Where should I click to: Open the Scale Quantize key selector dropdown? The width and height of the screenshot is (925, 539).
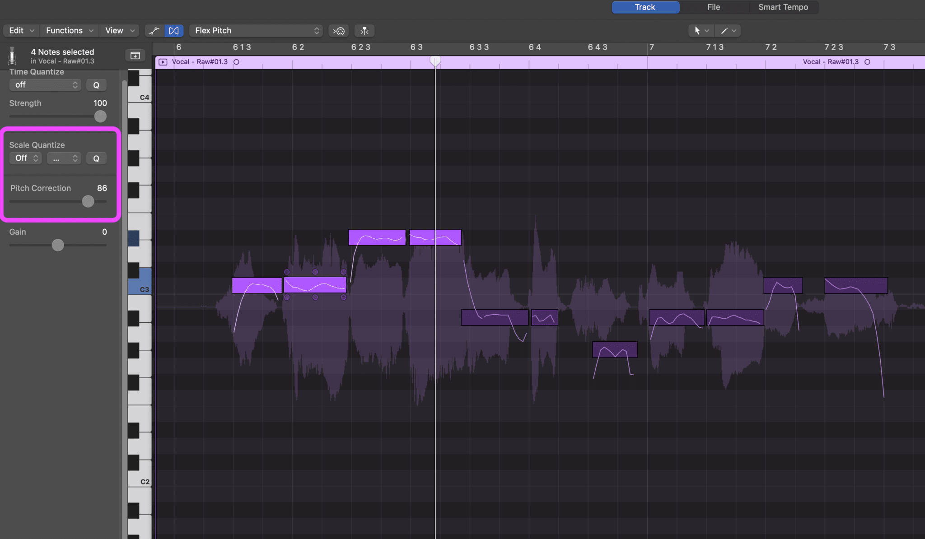tap(64, 158)
